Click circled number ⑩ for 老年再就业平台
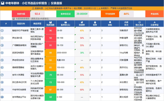Image resolution: width=164 pixels, height=101 pixels. click(x=2, y=97)
